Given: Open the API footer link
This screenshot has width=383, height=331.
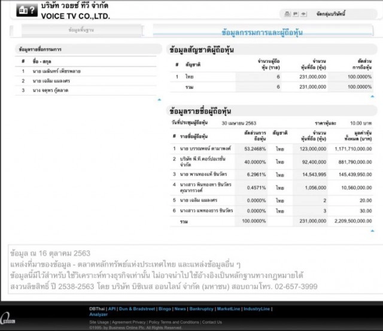Looking at the screenshot, I should pos(112,309).
